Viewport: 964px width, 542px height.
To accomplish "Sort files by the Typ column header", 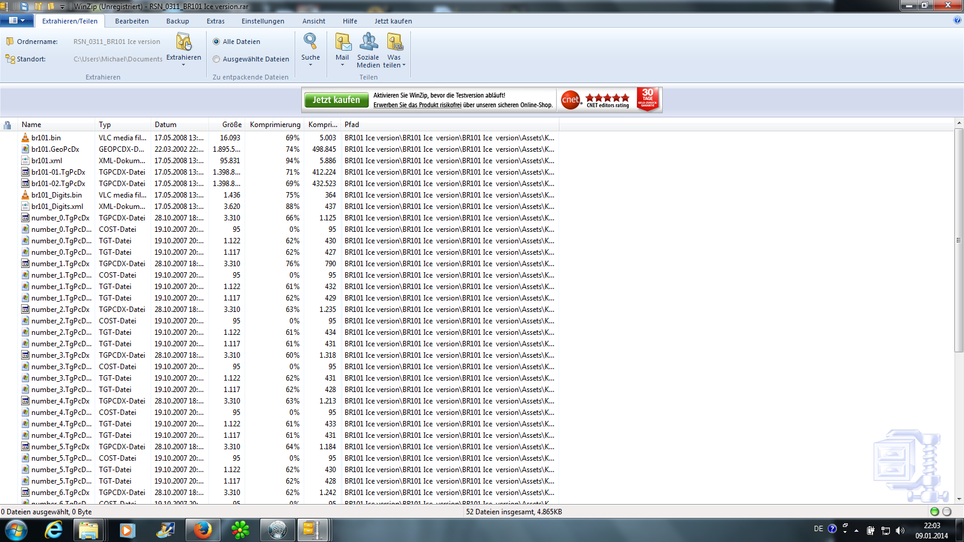I will (124, 125).
